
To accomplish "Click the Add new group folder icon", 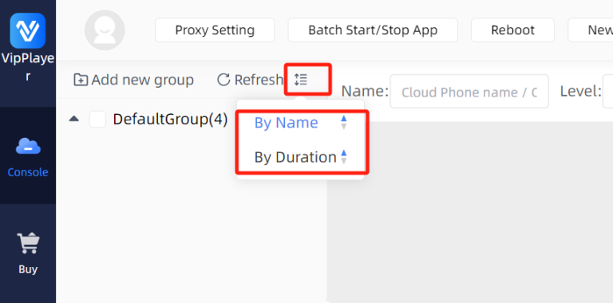I will 81,80.
